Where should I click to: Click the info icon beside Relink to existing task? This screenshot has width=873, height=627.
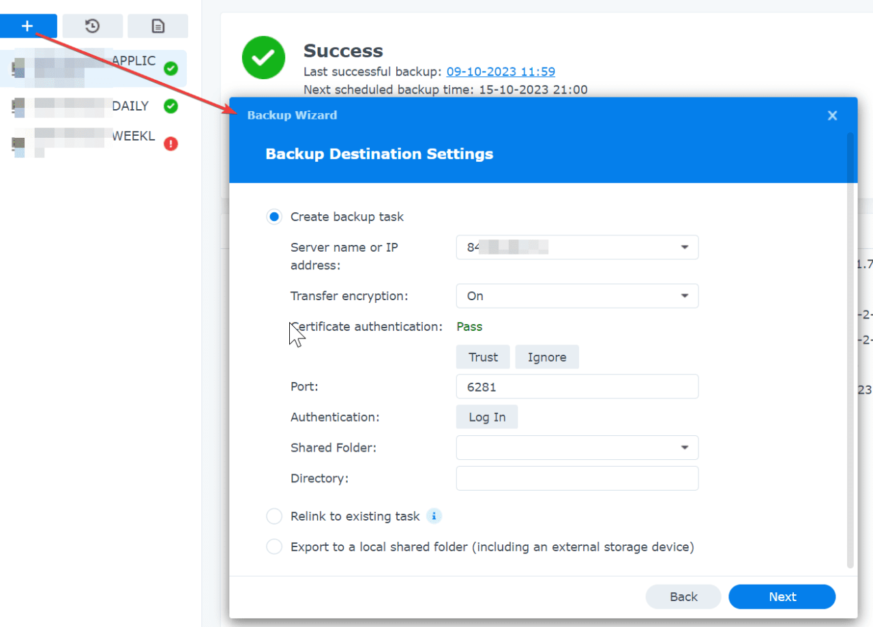(434, 516)
